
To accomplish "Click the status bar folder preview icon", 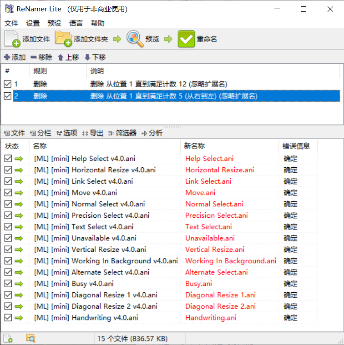I will (30, 338).
